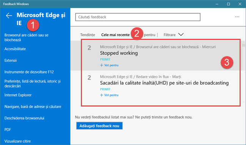The image size is (246, 145).
Task: Switch to the Tendințe tab
Action: pyautogui.click(x=88, y=35)
